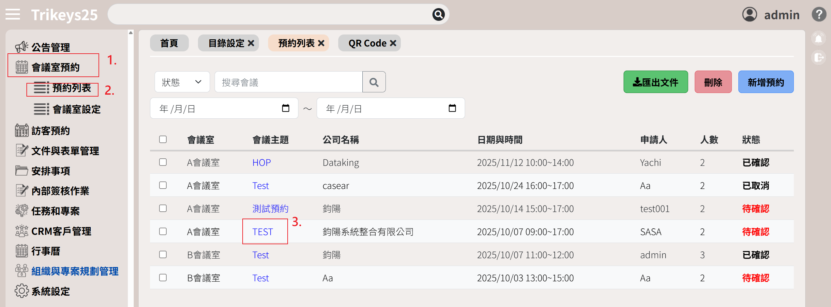Select the checkbox for the 測試預約 row
The height and width of the screenshot is (307, 831).
(163, 208)
